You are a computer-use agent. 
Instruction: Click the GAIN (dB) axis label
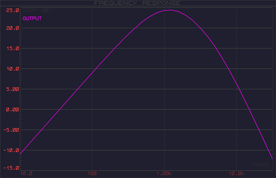coord(37,10)
